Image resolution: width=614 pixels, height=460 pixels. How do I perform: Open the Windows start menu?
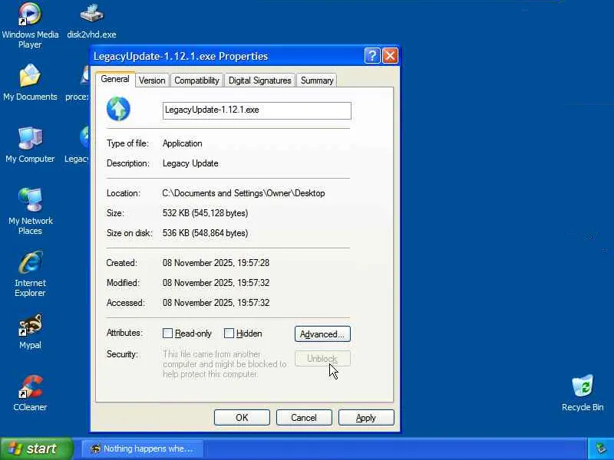point(36,449)
